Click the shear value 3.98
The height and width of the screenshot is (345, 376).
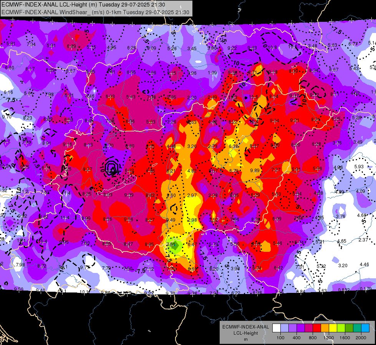point(235,268)
